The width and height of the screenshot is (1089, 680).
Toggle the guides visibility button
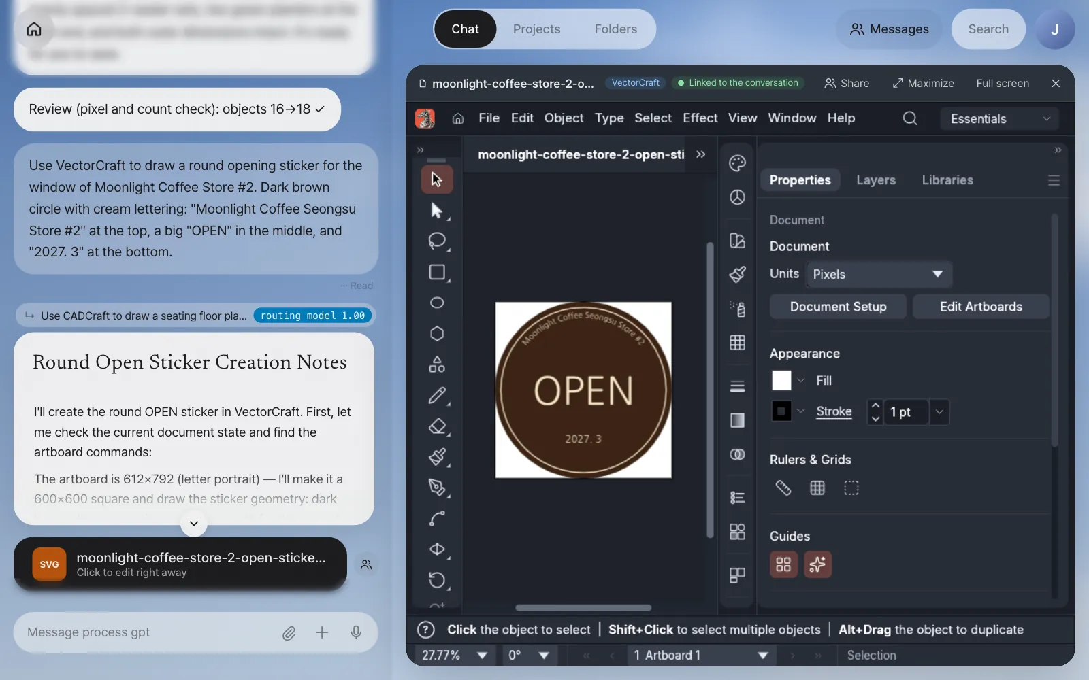point(783,564)
